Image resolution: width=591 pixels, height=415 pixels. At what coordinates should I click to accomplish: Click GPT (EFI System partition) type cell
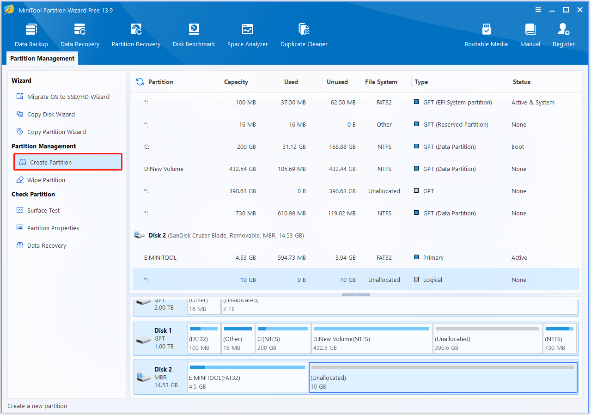point(453,102)
